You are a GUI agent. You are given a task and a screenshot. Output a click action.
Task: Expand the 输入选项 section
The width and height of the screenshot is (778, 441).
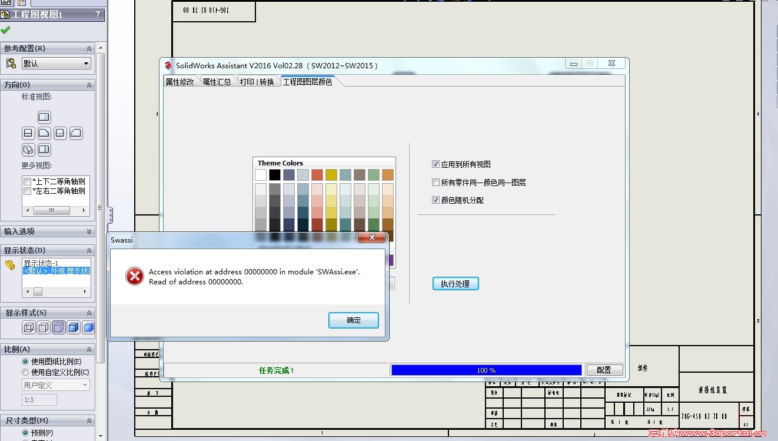tap(89, 231)
